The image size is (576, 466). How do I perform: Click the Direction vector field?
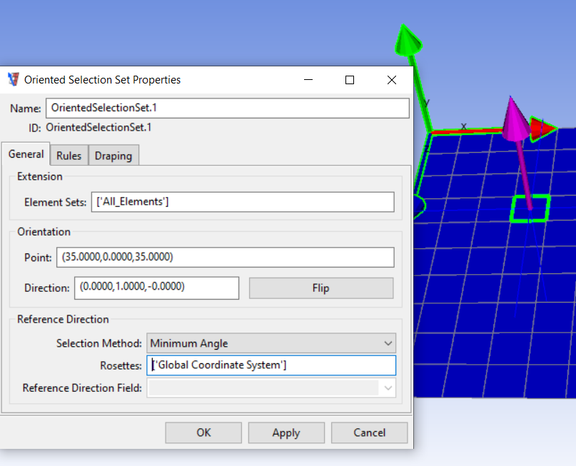[156, 288]
